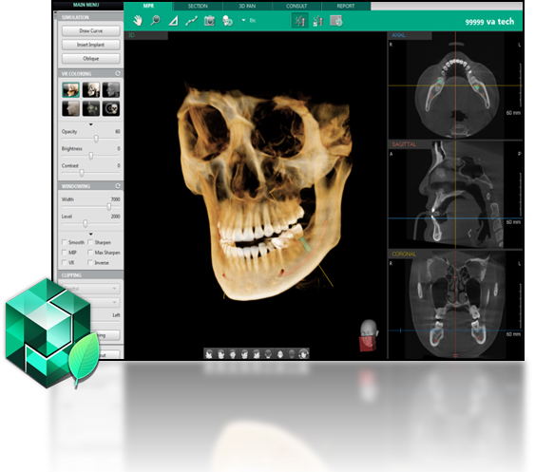Open the 3D PAN tab
The width and height of the screenshot is (535, 472).
(x=247, y=6)
